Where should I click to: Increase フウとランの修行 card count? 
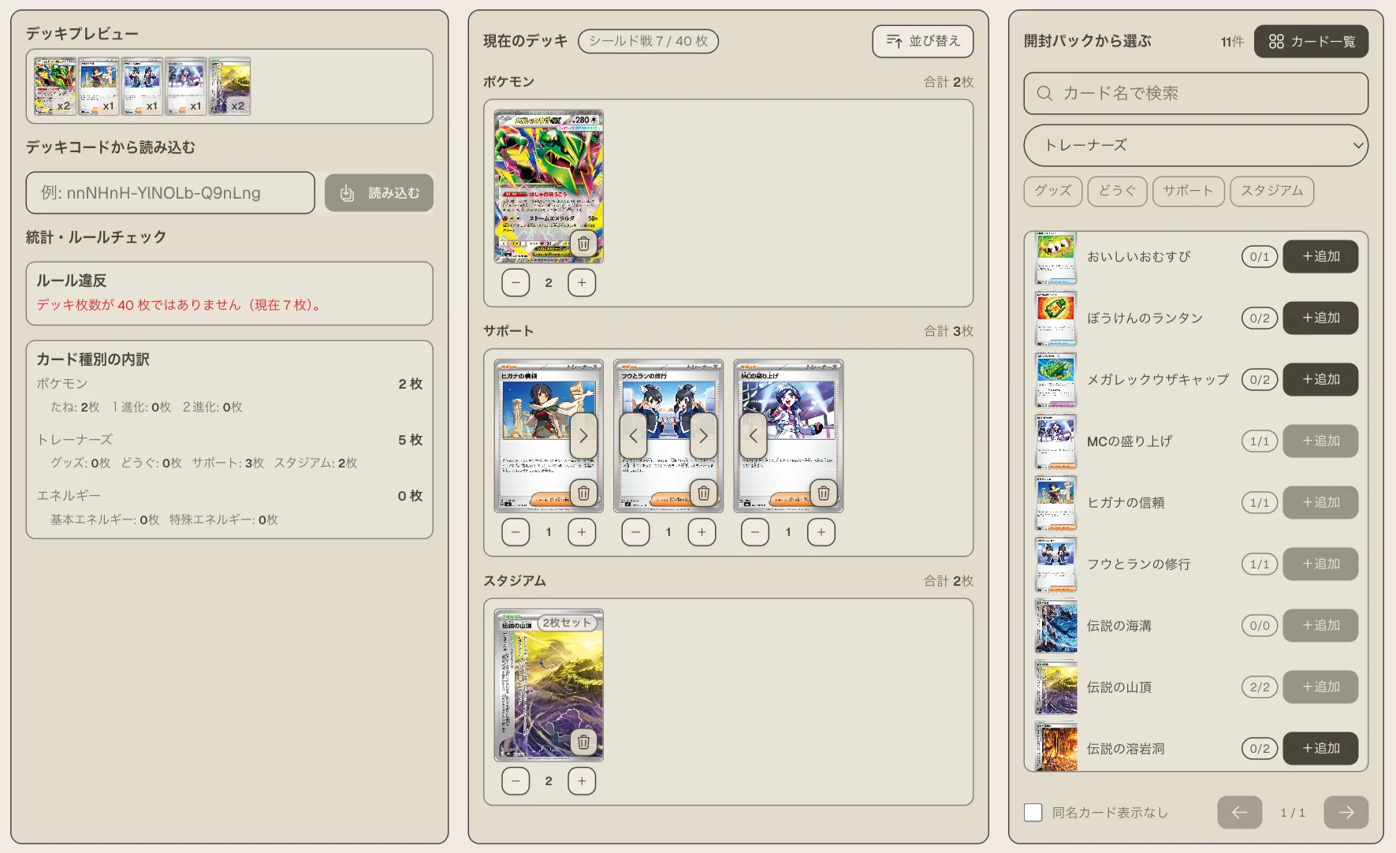[x=702, y=532]
